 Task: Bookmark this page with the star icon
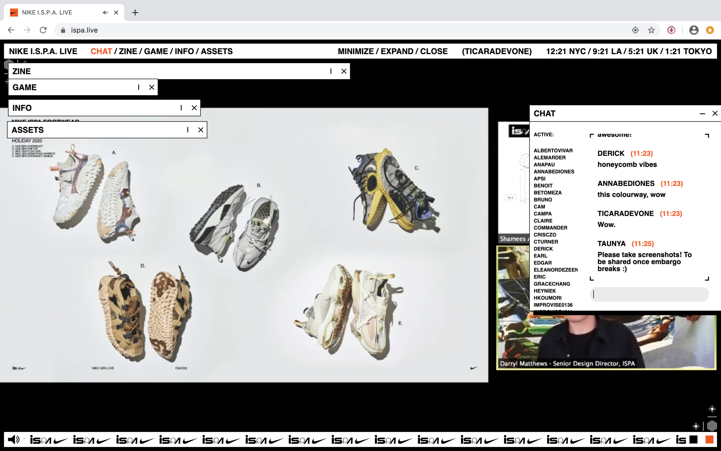coord(651,30)
